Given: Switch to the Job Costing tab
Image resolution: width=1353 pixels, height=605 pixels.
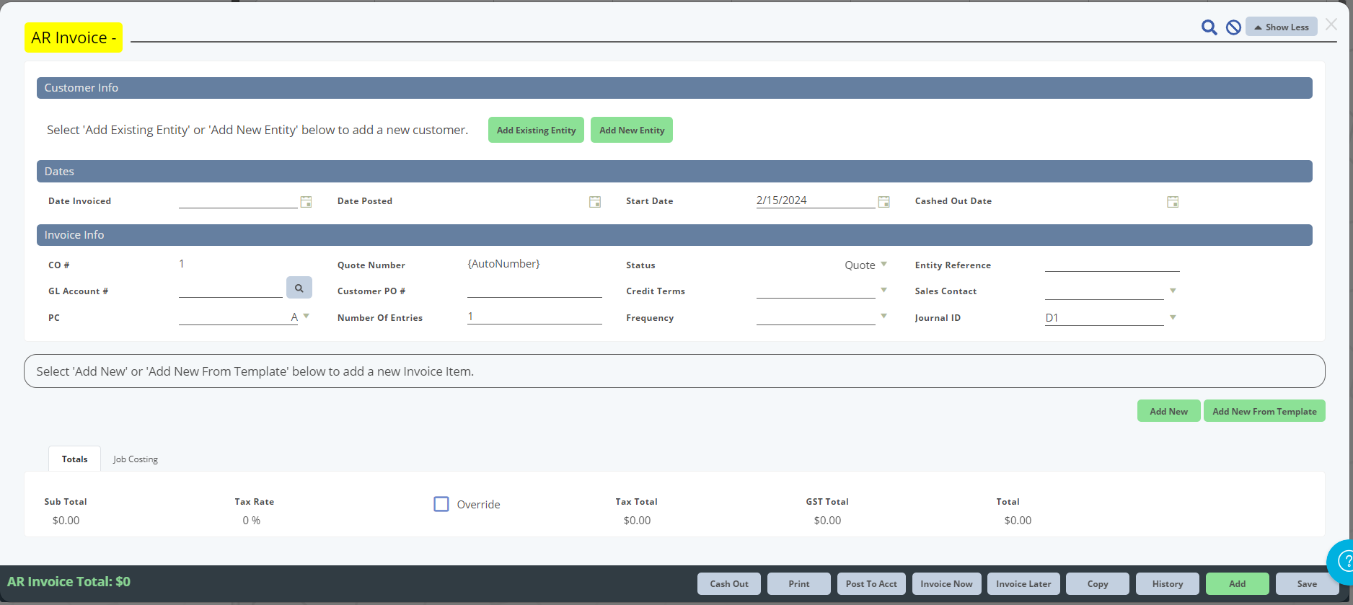Looking at the screenshot, I should tap(136, 459).
